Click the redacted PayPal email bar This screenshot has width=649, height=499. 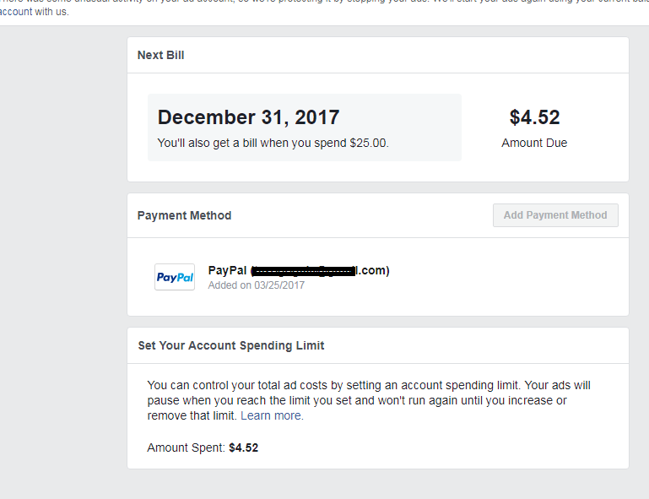304,271
